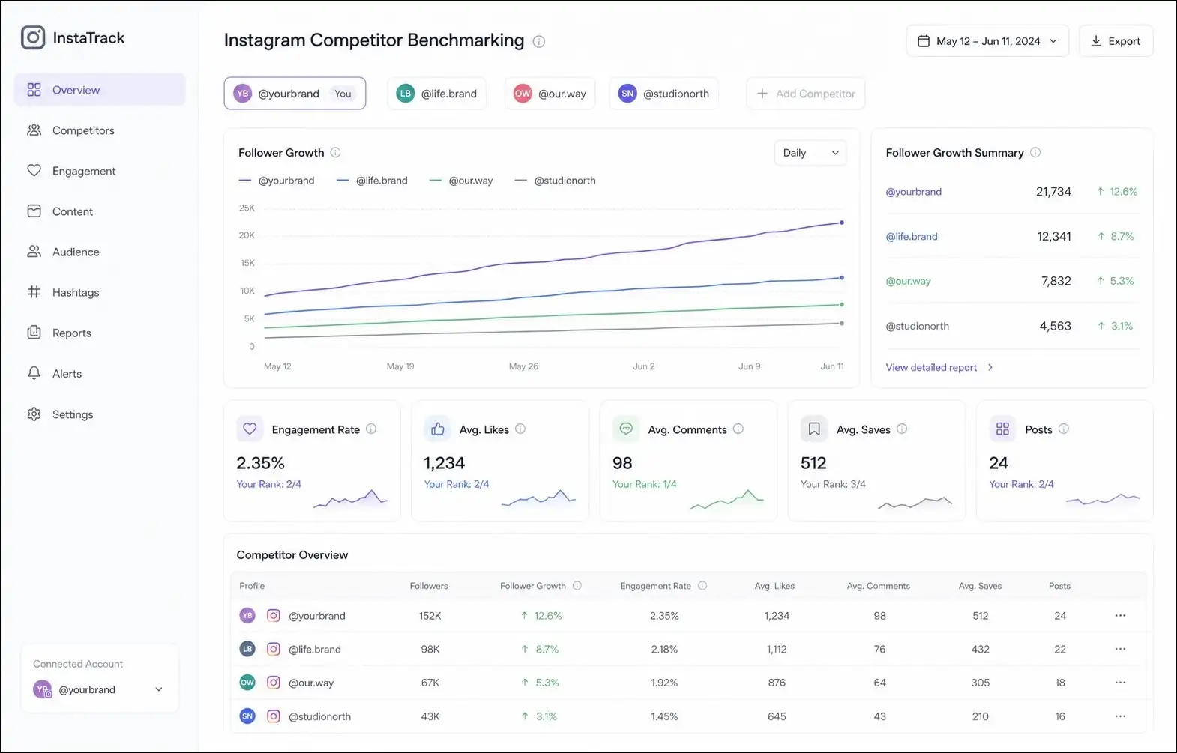Open @our.way link in growth summary
This screenshot has height=753, width=1177.
tap(908, 282)
